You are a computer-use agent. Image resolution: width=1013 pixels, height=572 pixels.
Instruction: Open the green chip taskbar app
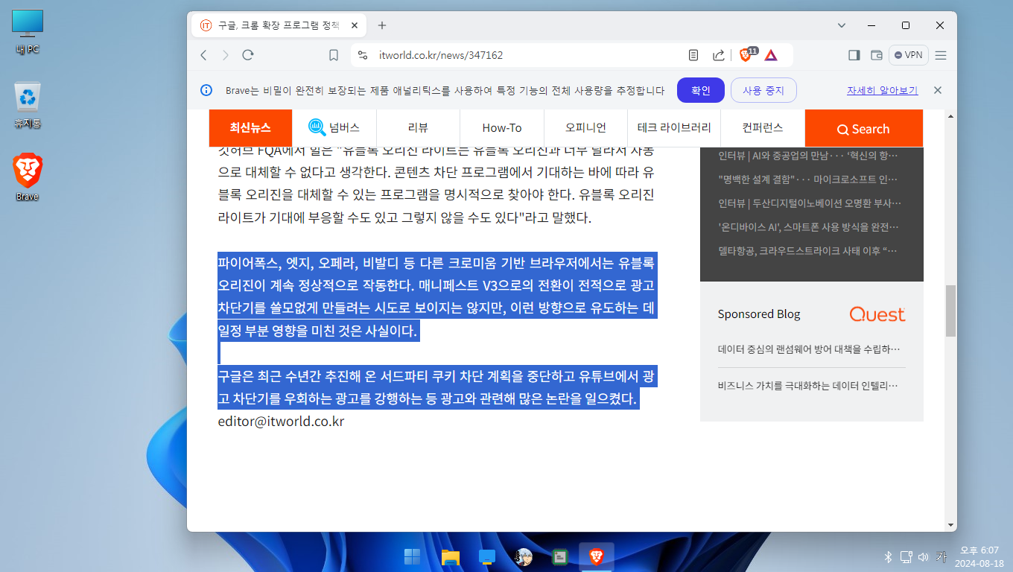point(560,556)
